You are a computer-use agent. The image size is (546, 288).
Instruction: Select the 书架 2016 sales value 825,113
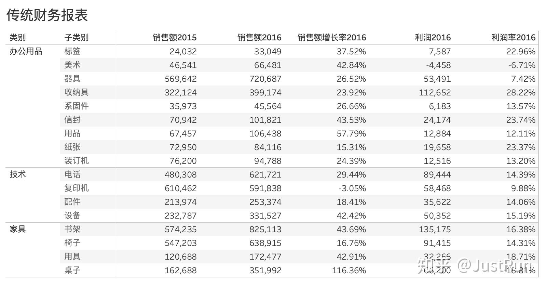pyautogui.click(x=265, y=230)
